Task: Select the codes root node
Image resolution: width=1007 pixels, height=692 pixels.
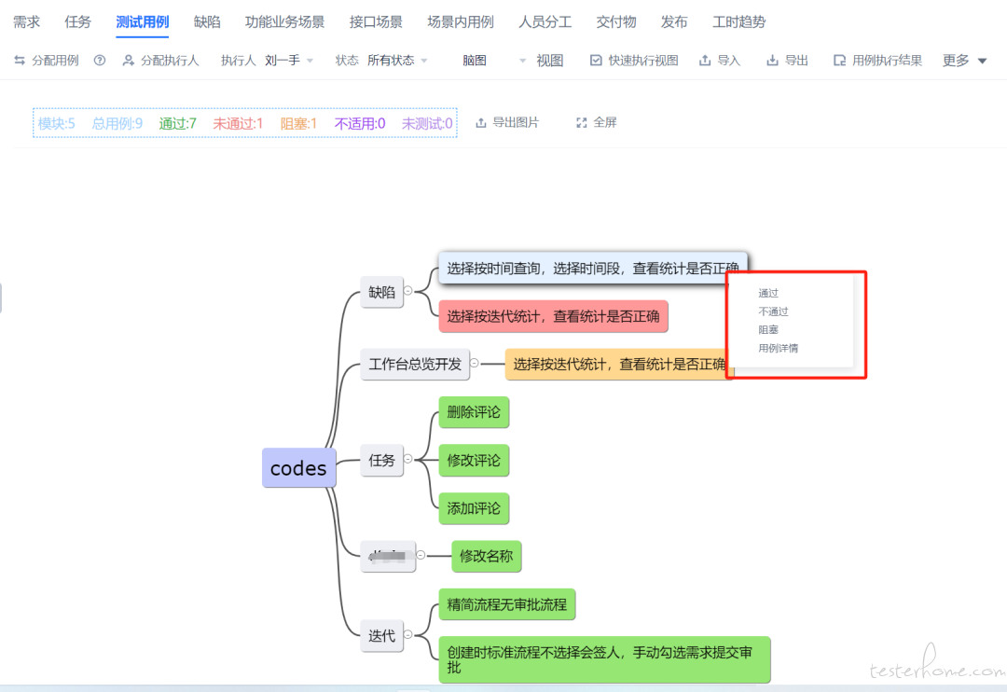Action: (x=298, y=468)
